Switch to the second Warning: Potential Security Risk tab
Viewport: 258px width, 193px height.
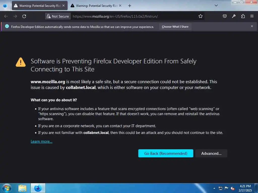click(x=96, y=6)
